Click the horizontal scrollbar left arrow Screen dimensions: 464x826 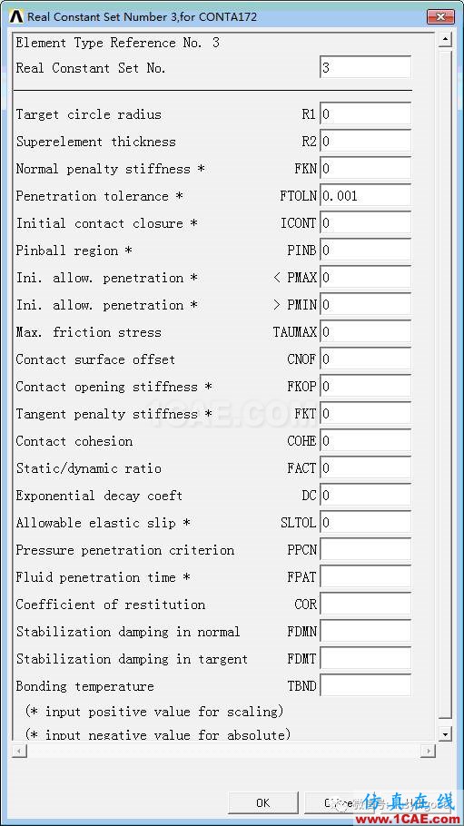coord(19,751)
